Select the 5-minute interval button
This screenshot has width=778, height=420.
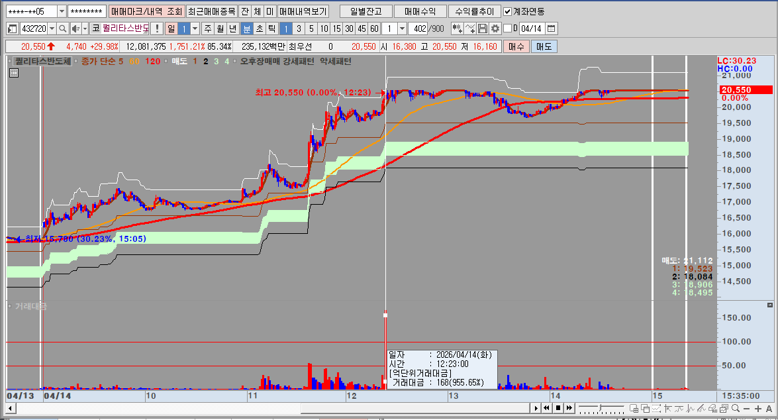pyautogui.click(x=311, y=28)
